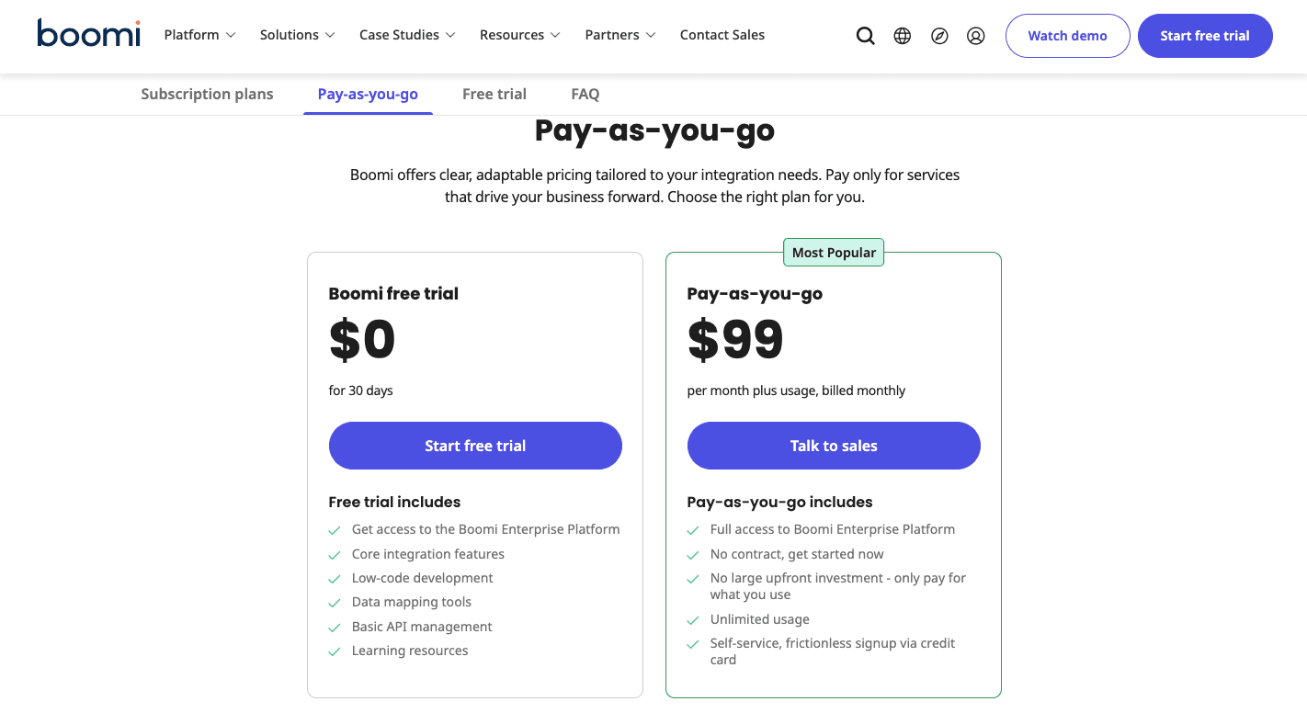The height and width of the screenshot is (713, 1307).
Task: Switch to Subscription plans tab
Action: point(207,94)
